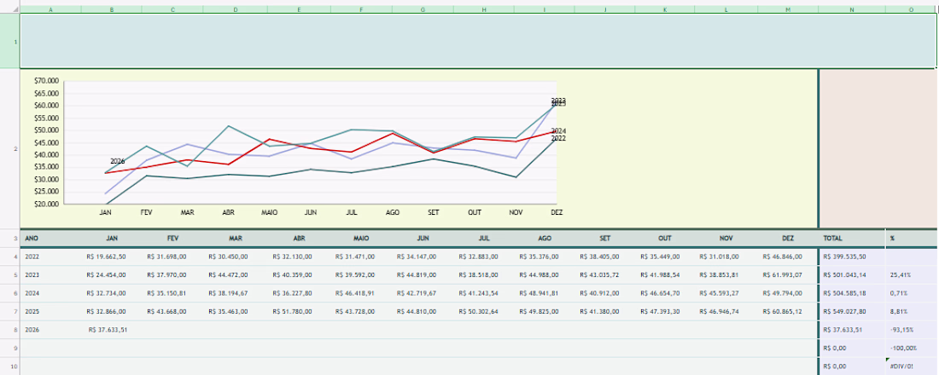Click total cell R$ 501.043,14
This screenshot has width=939, height=375.
click(x=852, y=274)
